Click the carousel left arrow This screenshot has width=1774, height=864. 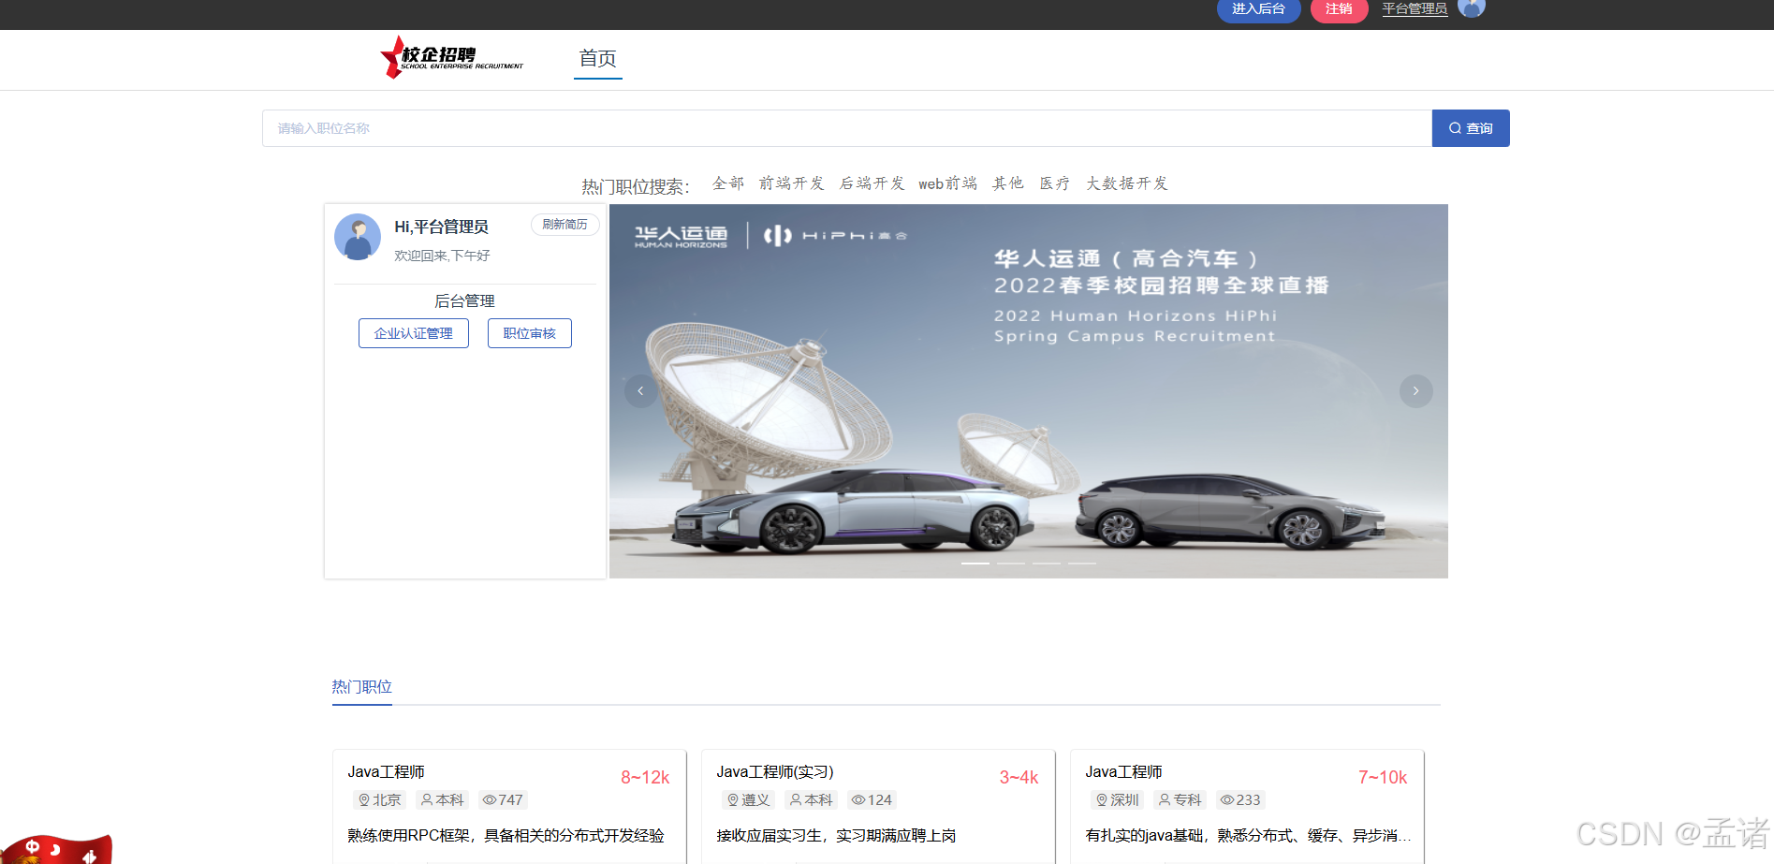point(640,391)
